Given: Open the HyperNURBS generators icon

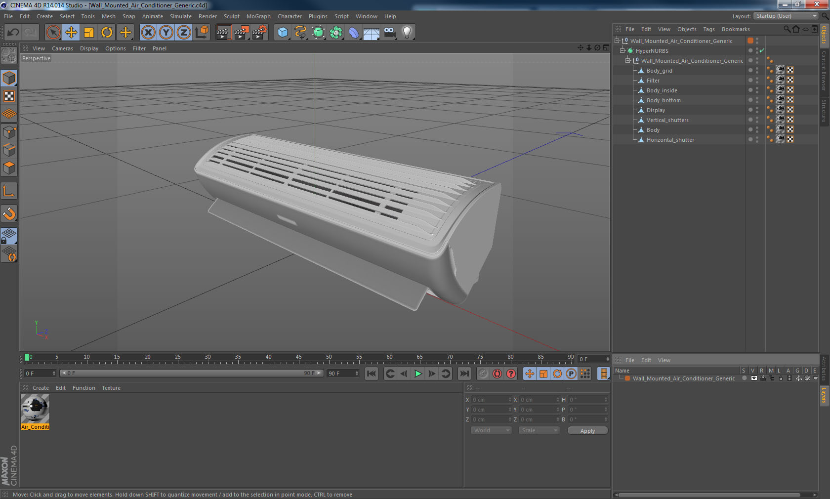Looking at the screenshot, I should (x=318, y=33).
